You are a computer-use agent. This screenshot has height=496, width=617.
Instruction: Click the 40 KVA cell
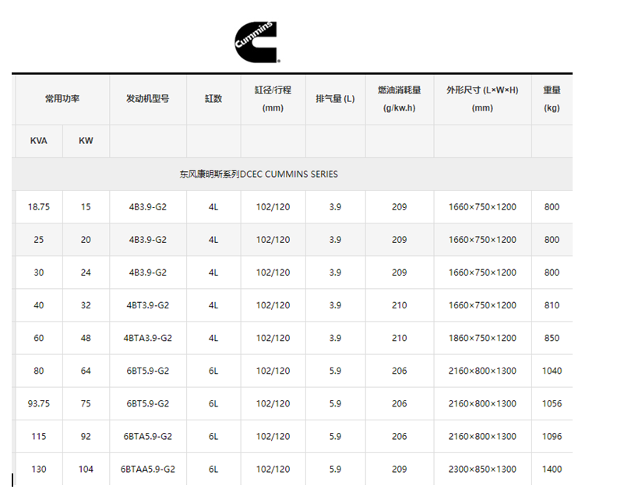(x=39, y=305)
